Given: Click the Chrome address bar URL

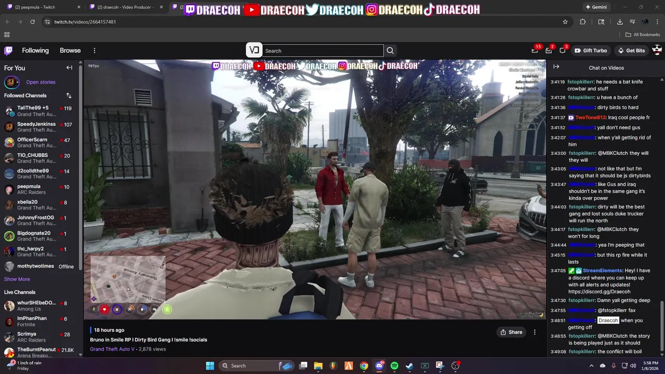Looking at the screenshot, I should [x=85, y=22].
